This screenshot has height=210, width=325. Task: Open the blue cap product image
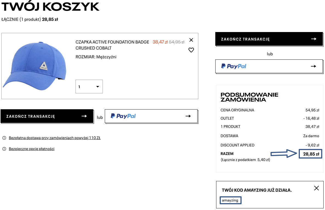click(36, 66)
